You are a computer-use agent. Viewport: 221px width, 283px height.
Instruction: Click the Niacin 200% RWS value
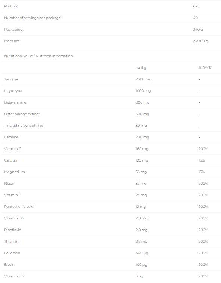click(203, 184)
